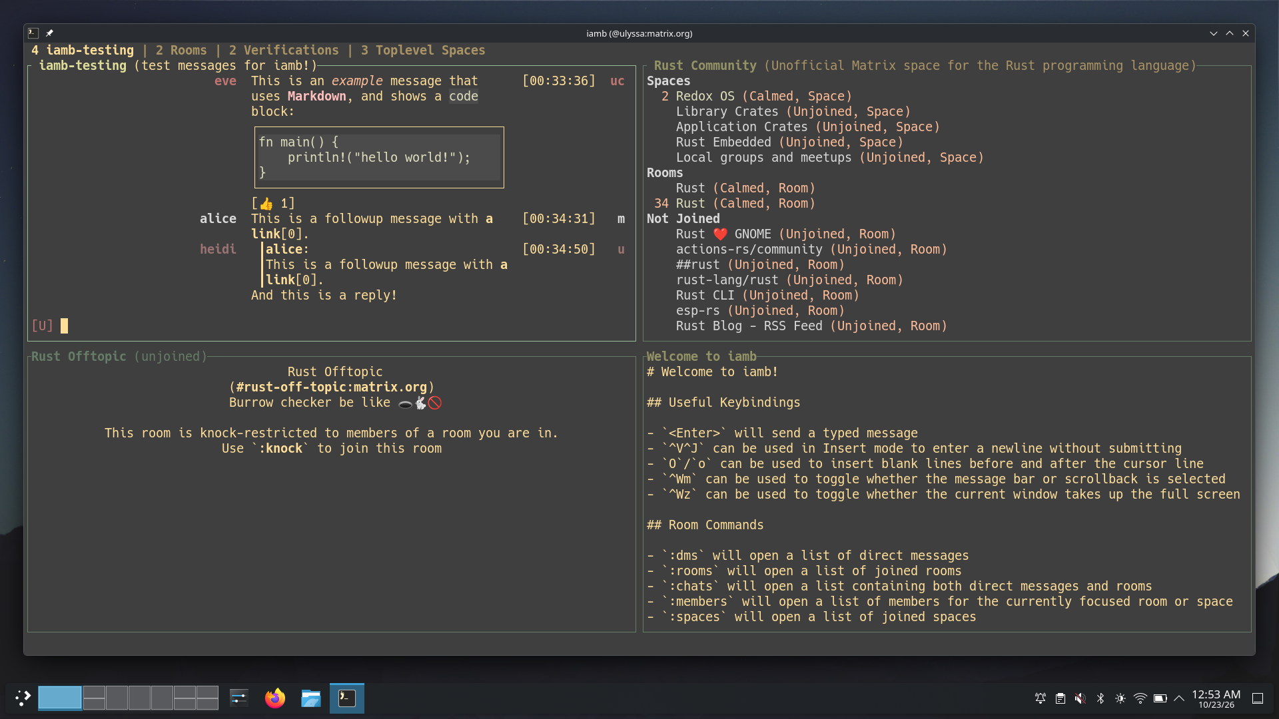
Task: Open the notifications bell in the tray
Action: pos(1041,698)
